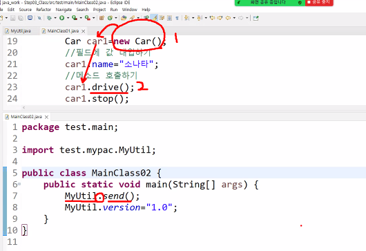Click the New Java Package icon

pos(102,18)
